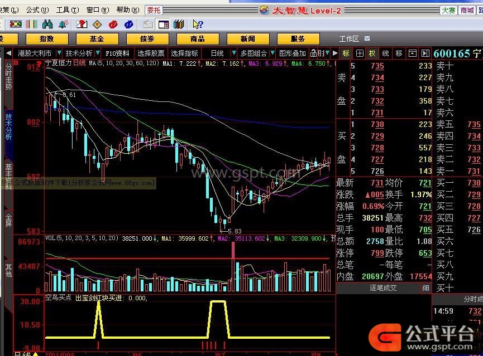Click the 大智慧 logo icon

264,10
